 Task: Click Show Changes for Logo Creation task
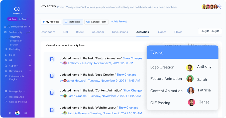126,75
